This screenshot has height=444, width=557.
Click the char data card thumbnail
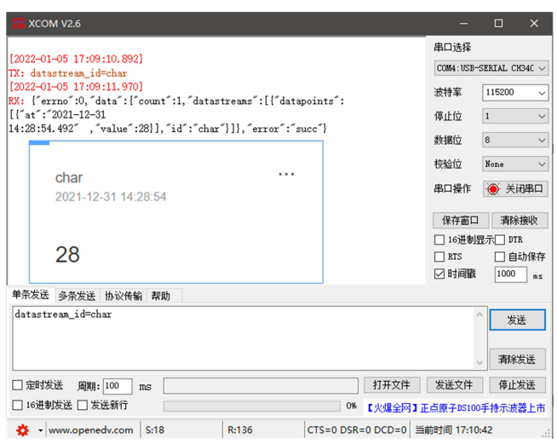[x=176, y=212]
